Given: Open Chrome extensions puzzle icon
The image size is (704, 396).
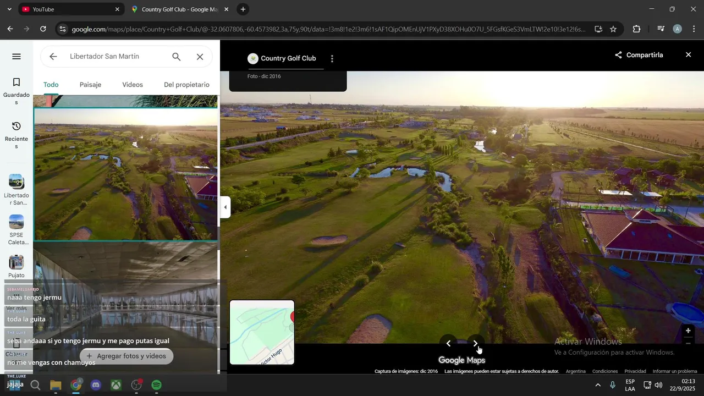Looking at the screenshot, I should 636,29.
